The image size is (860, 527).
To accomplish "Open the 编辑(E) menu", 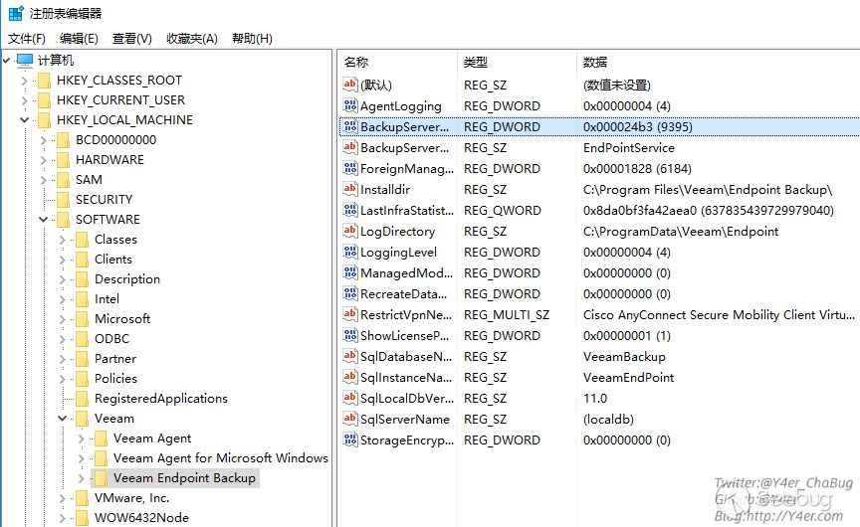I will click(x=79, y=39).
